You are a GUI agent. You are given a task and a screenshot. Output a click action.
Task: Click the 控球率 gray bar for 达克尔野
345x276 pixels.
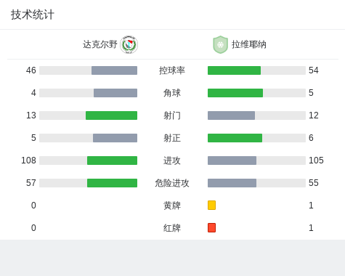114,70
